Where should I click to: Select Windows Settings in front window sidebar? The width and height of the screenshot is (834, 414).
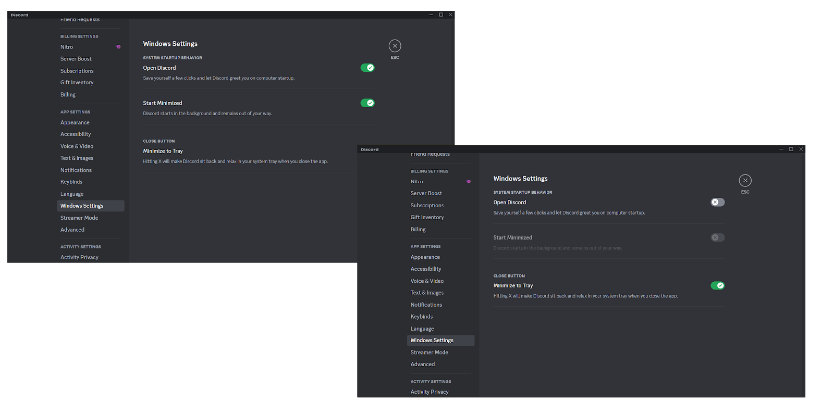pos(441,340)
